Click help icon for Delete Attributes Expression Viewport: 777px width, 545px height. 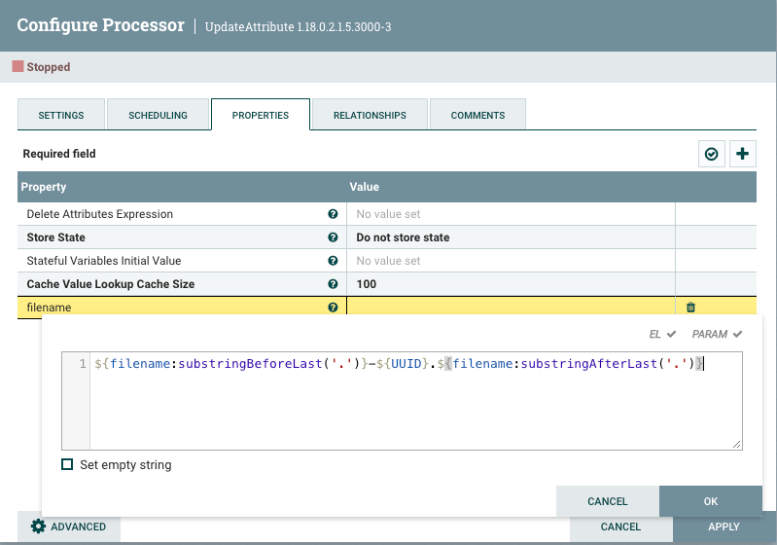coord(334,214)
